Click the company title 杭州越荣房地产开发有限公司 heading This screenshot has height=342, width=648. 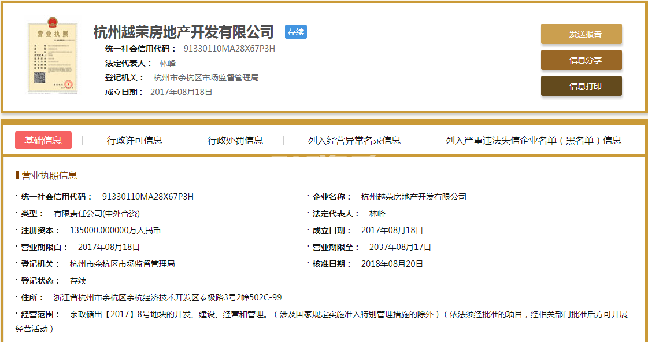coord(184,32)
